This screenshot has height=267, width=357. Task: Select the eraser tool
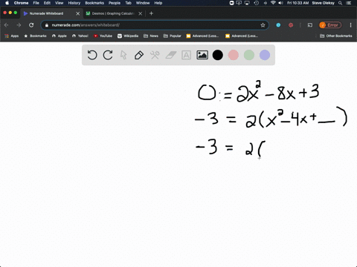click(x=171, y=55)
